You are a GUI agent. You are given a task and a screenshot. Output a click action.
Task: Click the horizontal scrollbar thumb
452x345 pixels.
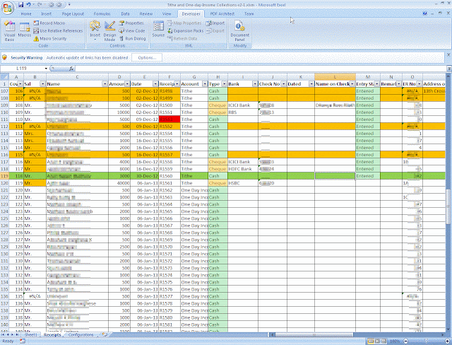[314, 335]
